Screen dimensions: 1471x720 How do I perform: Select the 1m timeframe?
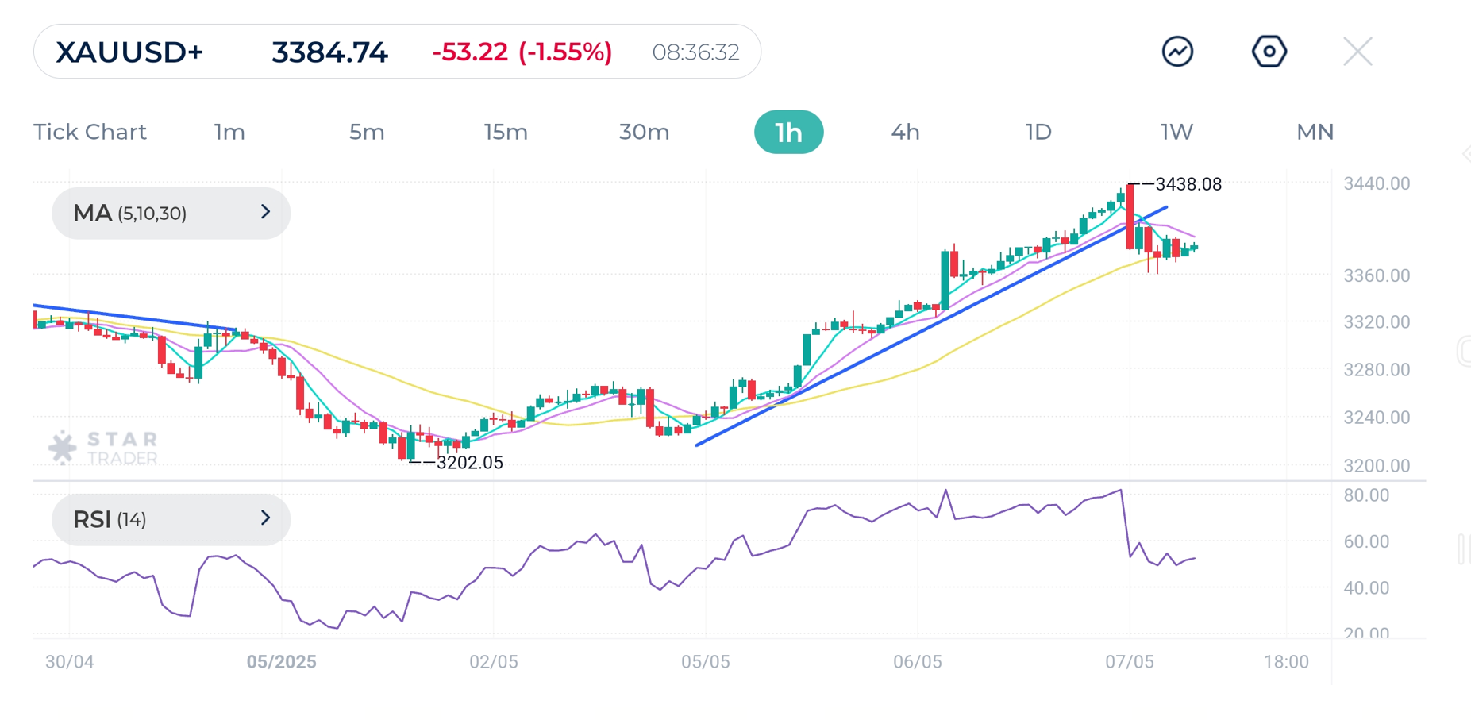229,132
